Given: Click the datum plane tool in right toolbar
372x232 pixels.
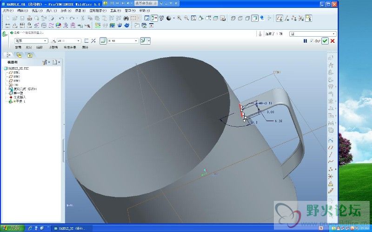Looking at the screenshot, I should coord(331,148).
